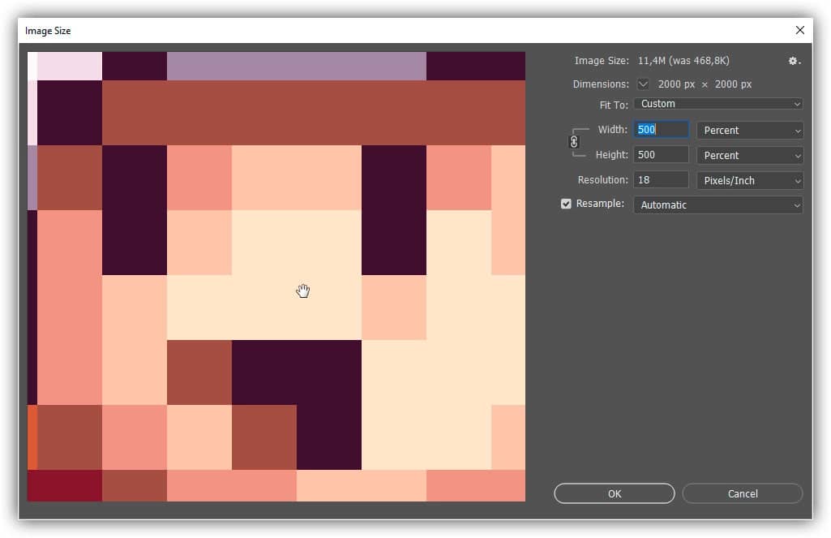Click Cancel to discard the resize
This screenshot has height=538, width=831.
click(742, 493)
